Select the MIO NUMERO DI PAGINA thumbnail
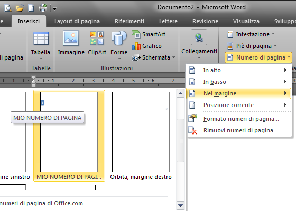The width and height of the screenshot is (296, 211). coord(69,136)
